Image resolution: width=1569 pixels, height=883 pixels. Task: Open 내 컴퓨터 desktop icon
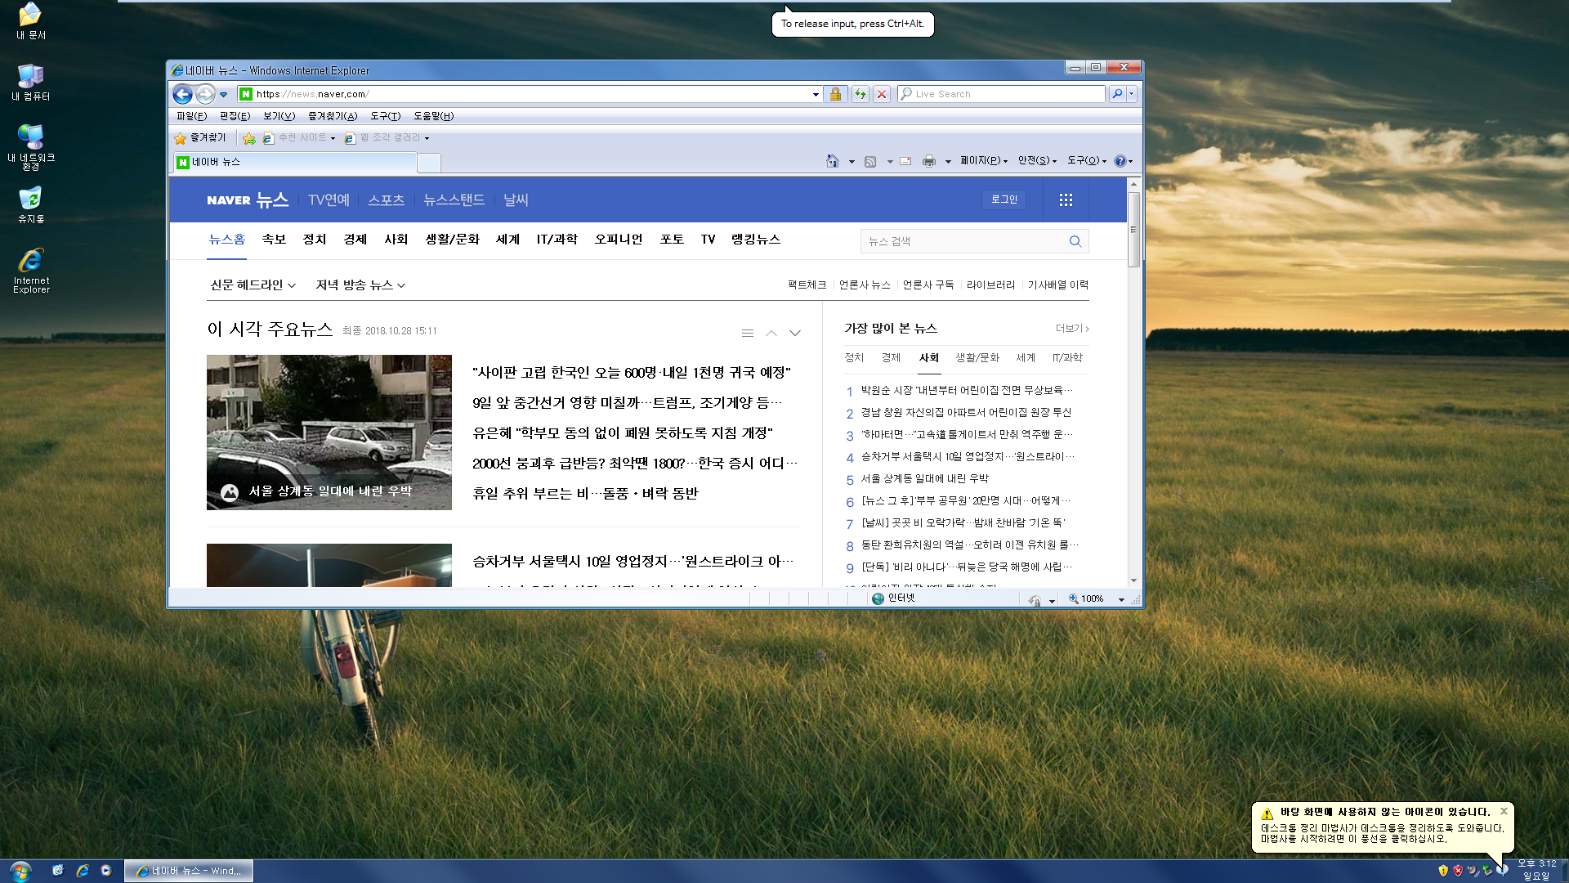point(31,83)
